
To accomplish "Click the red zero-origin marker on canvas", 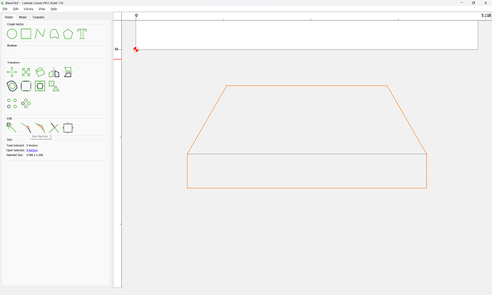I will click(136, 50).
